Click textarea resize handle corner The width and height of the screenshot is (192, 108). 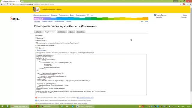[146, 95]
